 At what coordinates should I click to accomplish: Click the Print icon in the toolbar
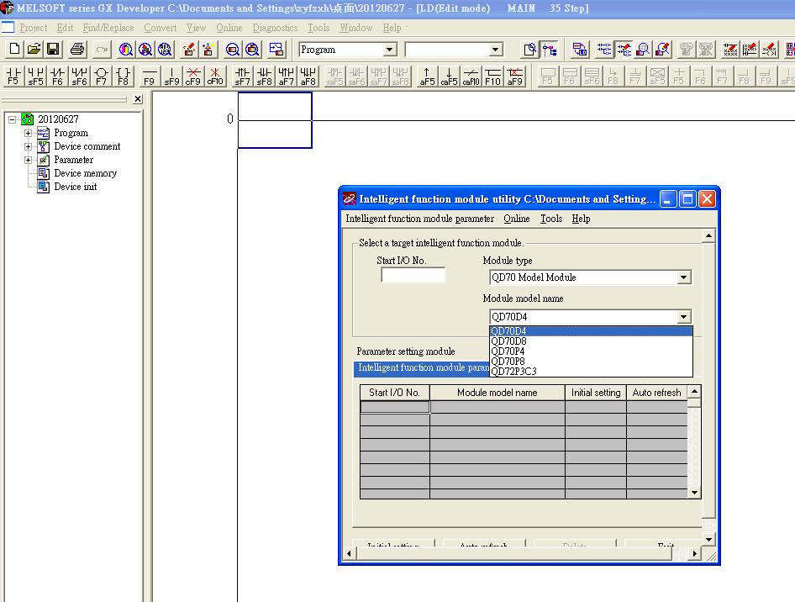click(x=77, y=50)
